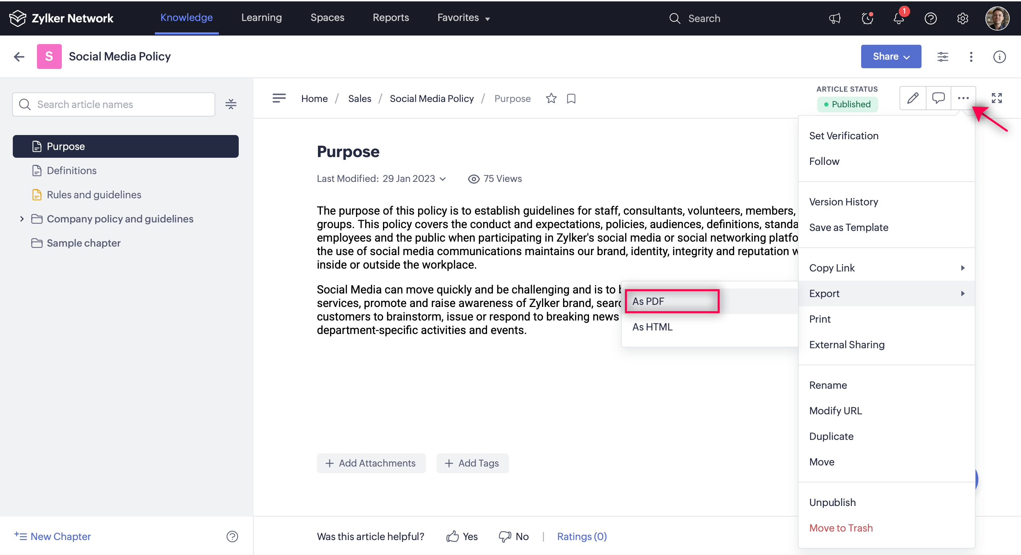Open the article comments icon
The height and width of the screenshot is (555, 1021).
click(x=938, y=98)
